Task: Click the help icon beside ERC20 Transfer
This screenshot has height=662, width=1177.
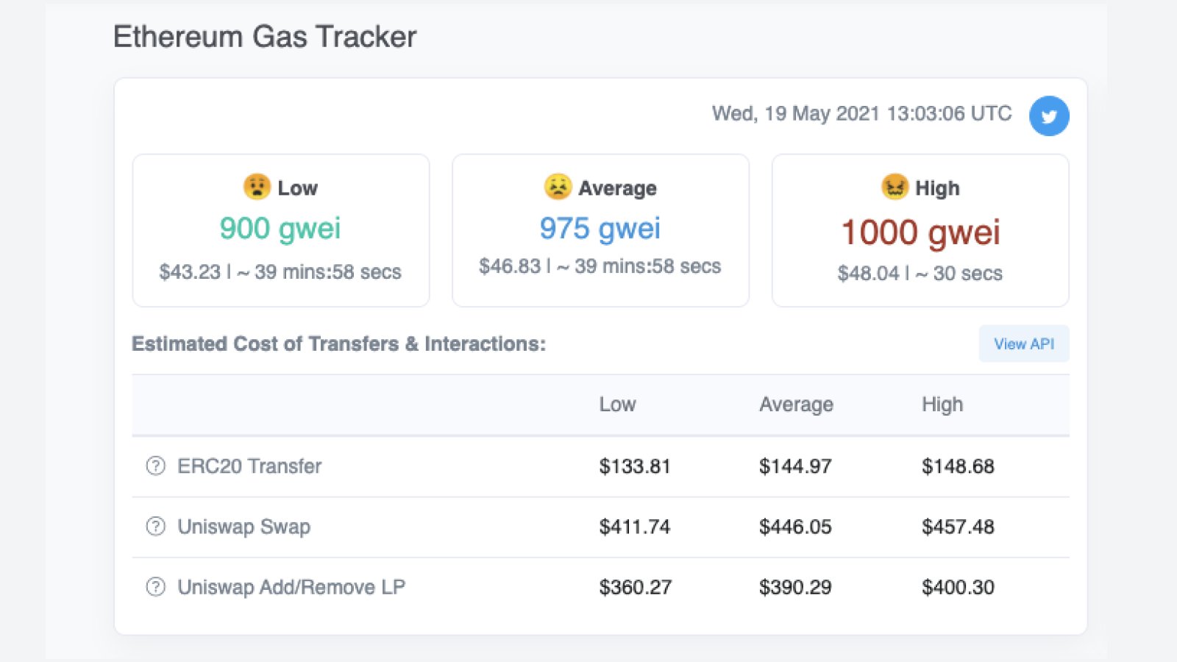Action: coord(156,466)
